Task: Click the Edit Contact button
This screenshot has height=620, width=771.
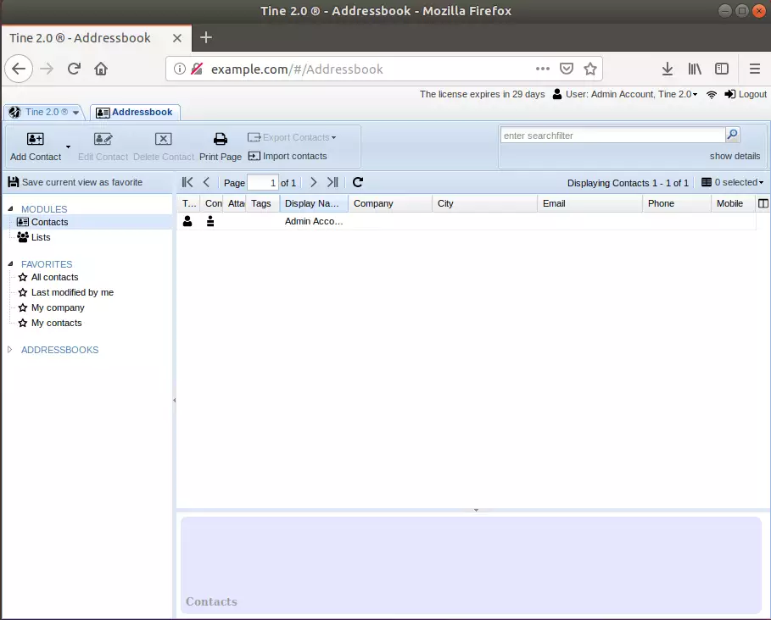Action: 103,147
